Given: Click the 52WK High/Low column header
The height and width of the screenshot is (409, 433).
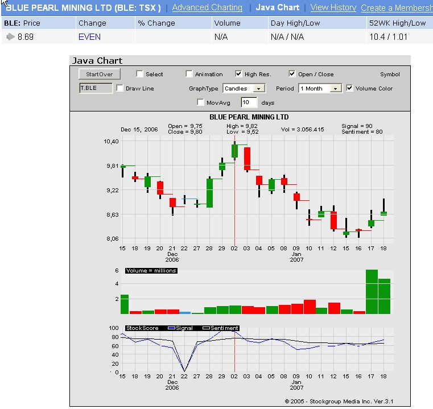Looking at the screenshot, I should pyautogui.click(x=397, y=23).
